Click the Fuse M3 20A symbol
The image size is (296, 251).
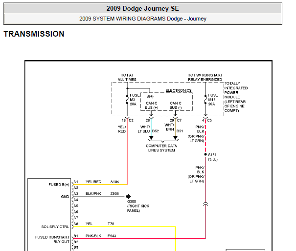tap(127, 100)
